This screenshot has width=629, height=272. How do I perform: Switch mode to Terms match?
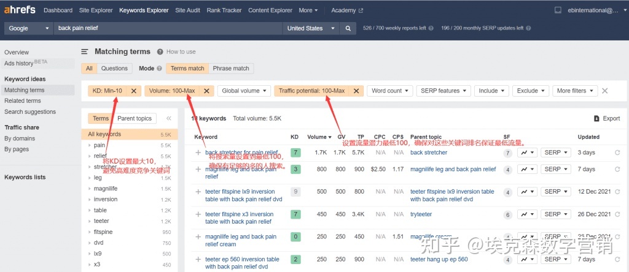[187, 69]
